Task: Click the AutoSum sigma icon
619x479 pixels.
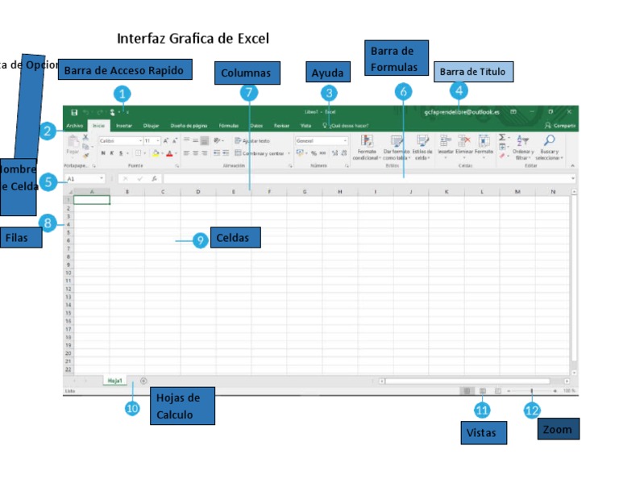Action: (502, 138)
